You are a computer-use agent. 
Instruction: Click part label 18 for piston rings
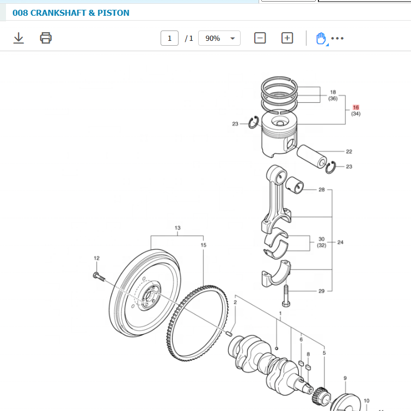[x=333, y=92]
